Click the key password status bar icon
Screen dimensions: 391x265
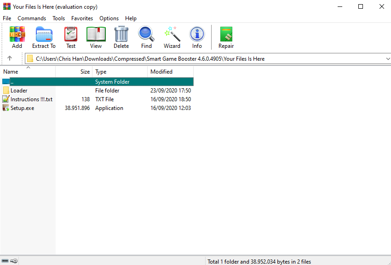(14, 261)
